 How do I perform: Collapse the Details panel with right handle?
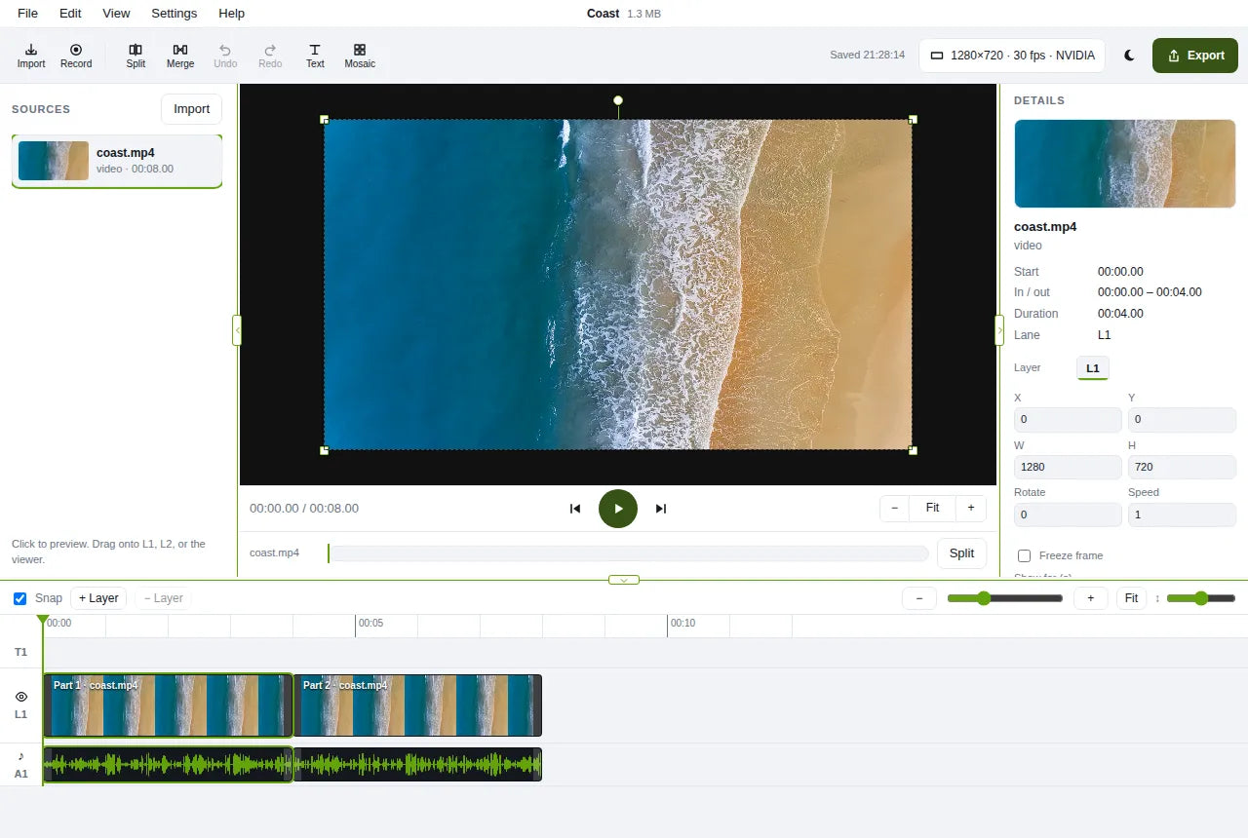[x=998, y=330]
